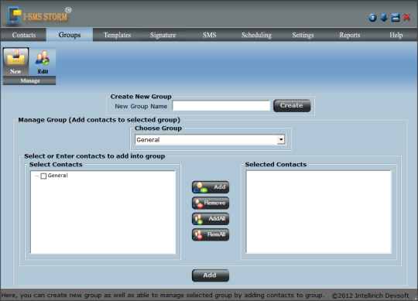Click the AddAll button
The height and width of the screenshot is (301, 418).
coord(211,219)
